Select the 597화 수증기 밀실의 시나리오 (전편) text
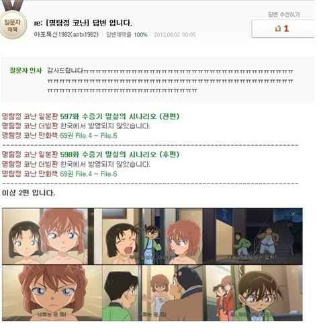The image size is (317, 328). [x=120, y=116]
